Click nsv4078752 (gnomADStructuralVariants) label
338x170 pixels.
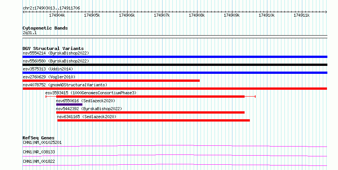pyautogui.click(x=65, y=85)
